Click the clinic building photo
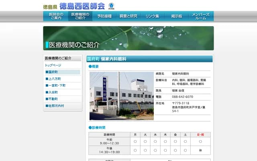This screenshot has height=161, width=257. [121, 96]
